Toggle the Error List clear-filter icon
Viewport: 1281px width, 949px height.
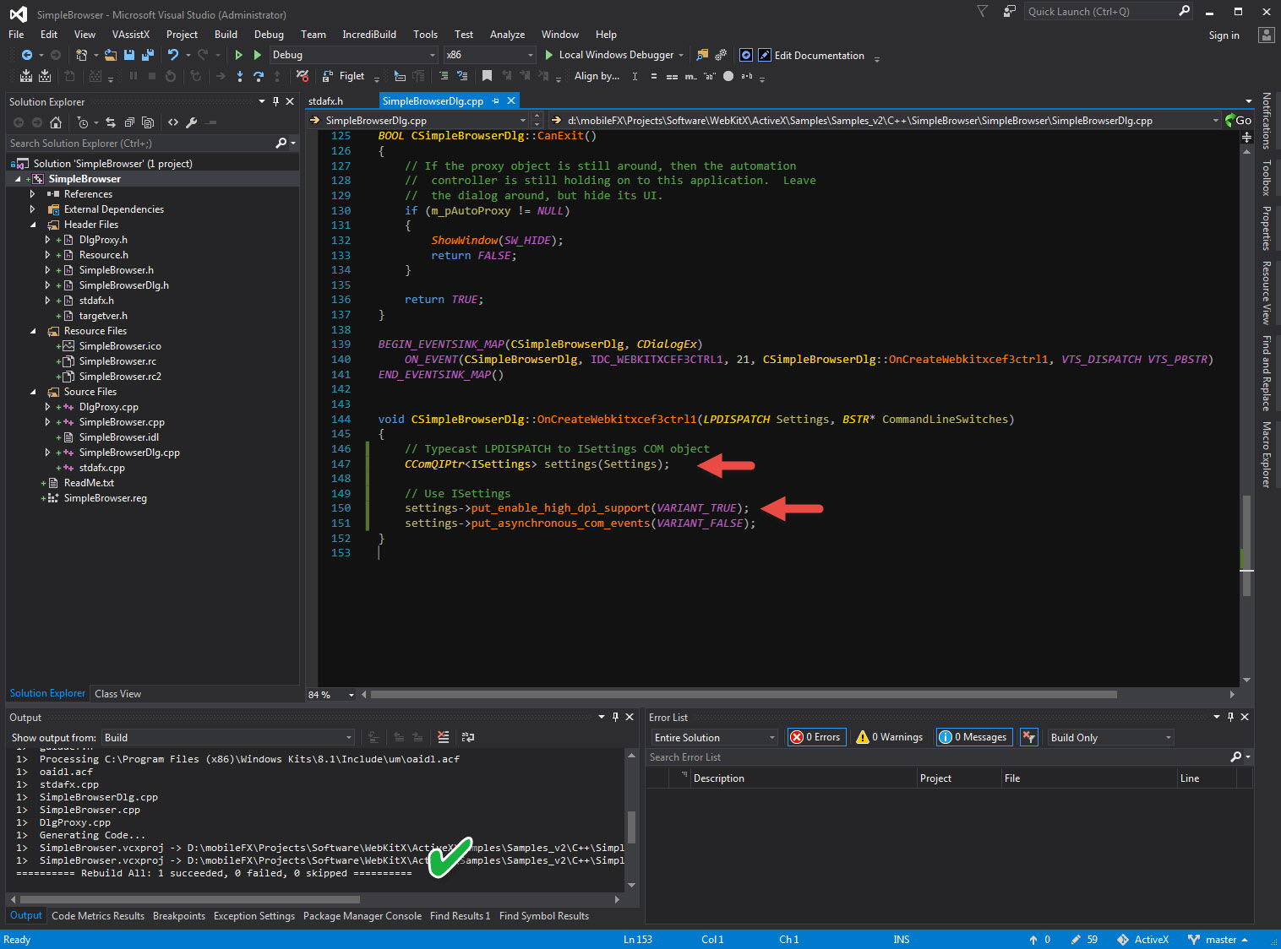point(1028,737)
